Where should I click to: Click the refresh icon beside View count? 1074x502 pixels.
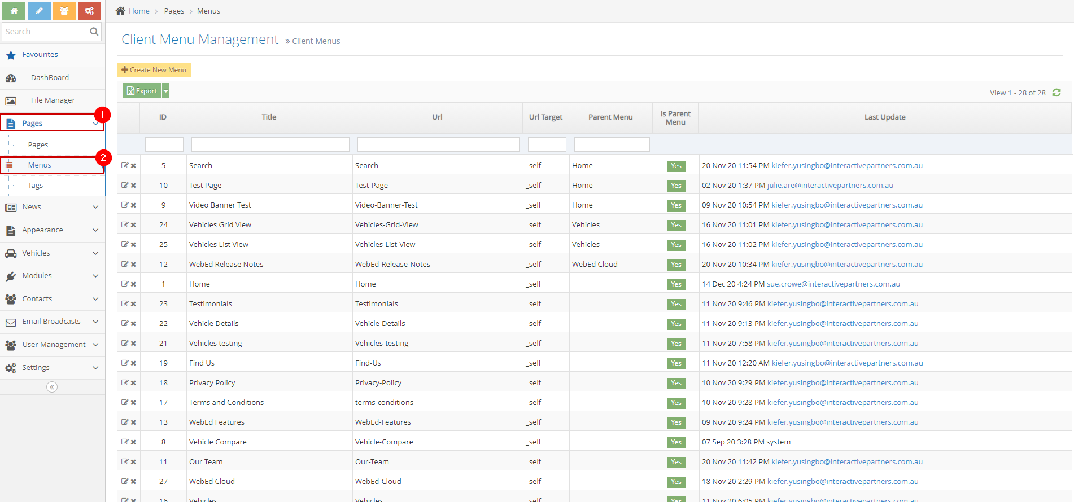pos(1056,93)
